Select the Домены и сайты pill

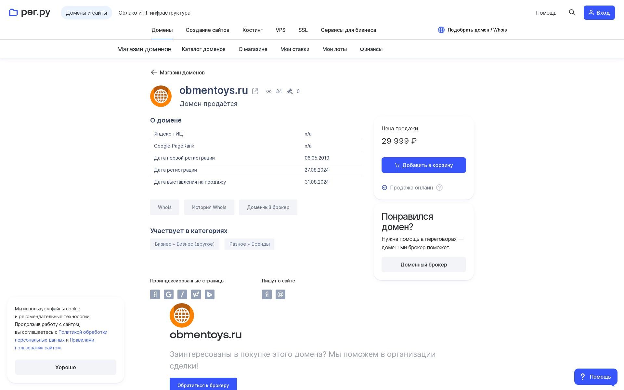point(86,13)
